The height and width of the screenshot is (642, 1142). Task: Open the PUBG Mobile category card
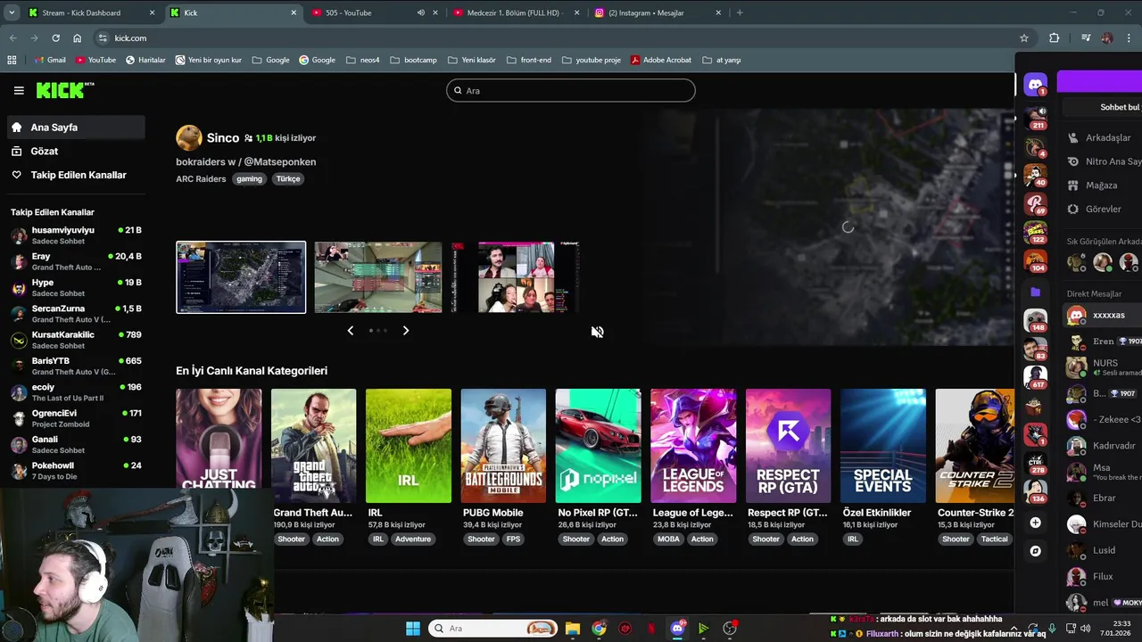[503, 446]
